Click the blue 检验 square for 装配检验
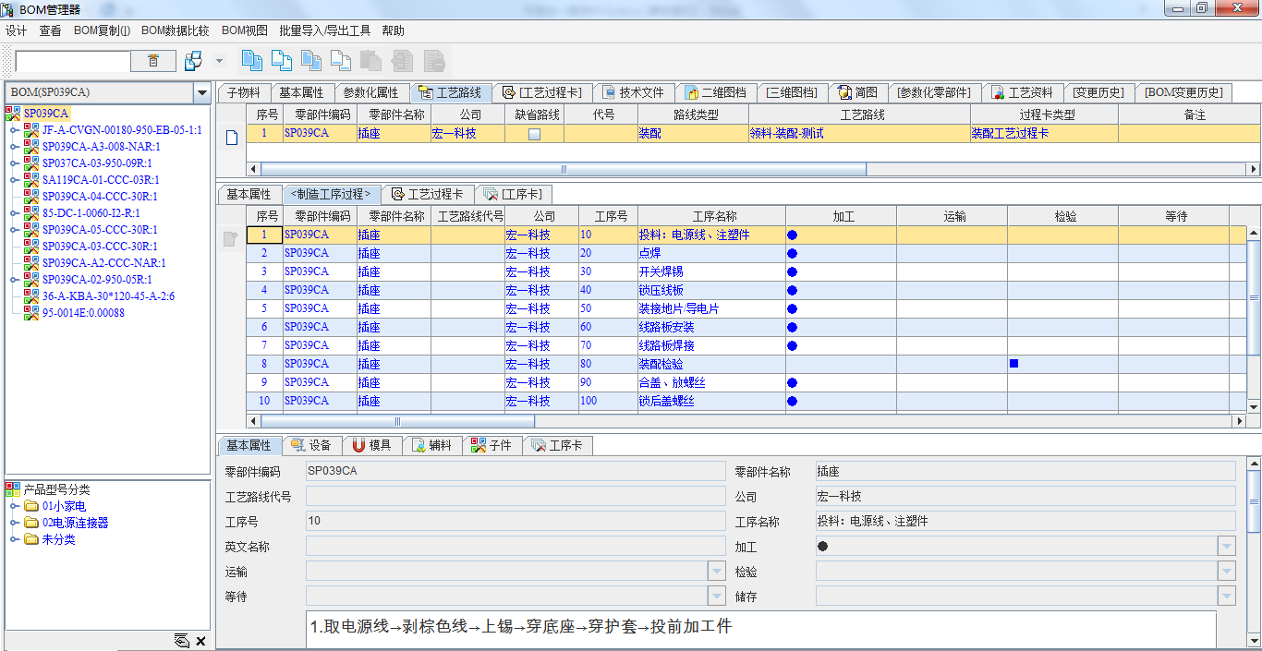 pyautogui.click(x=1013, y=364)
